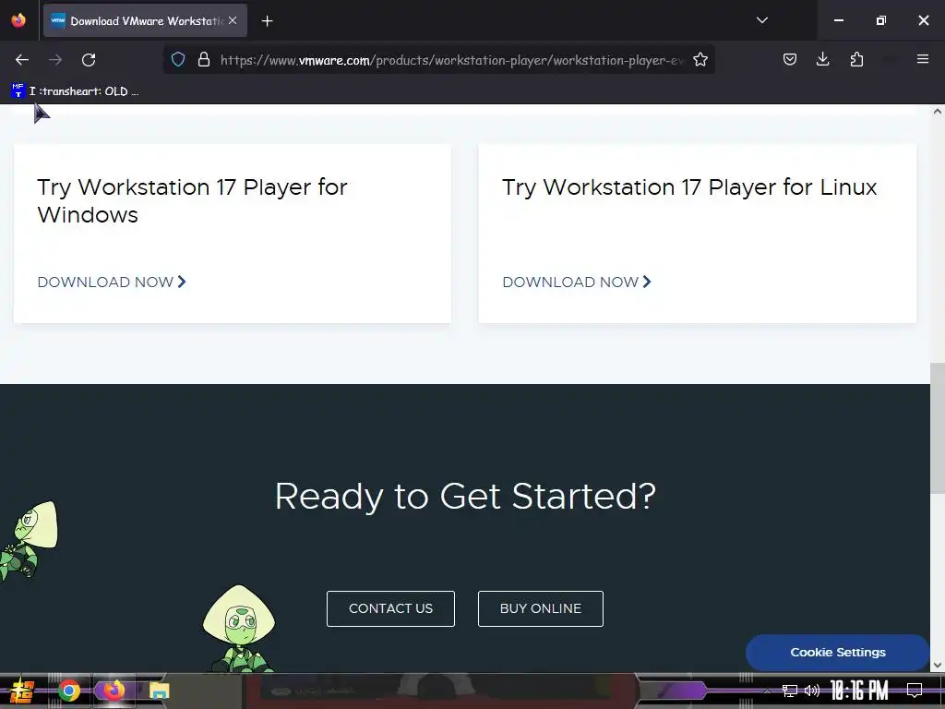The height and width of the screenshot is (709, 945).
Task: Select the Download VMware Workstation tab
Action: tap(145, 20)
